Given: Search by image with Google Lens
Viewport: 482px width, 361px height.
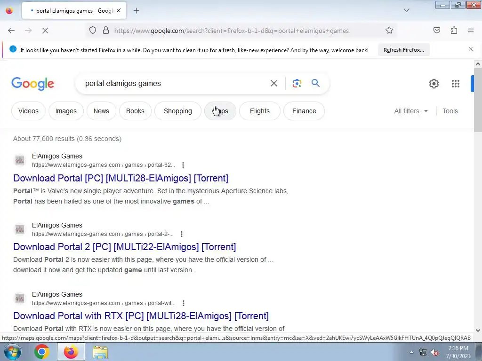Looking at the screenshot, I should (297, 83).
